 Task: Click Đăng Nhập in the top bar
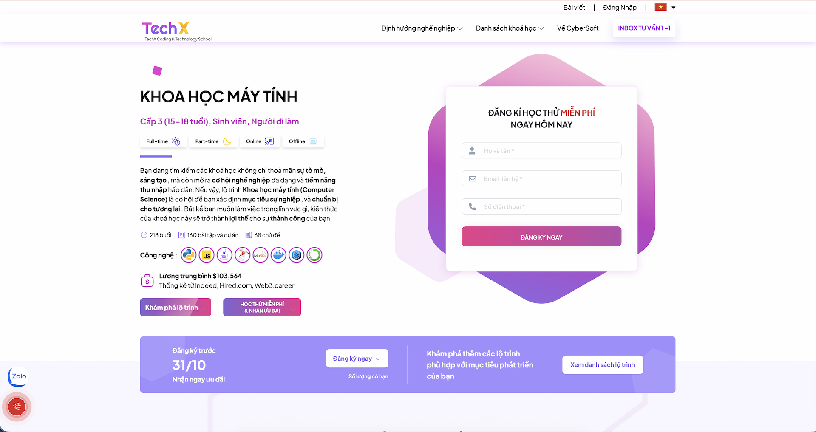(x=619, y=7)
